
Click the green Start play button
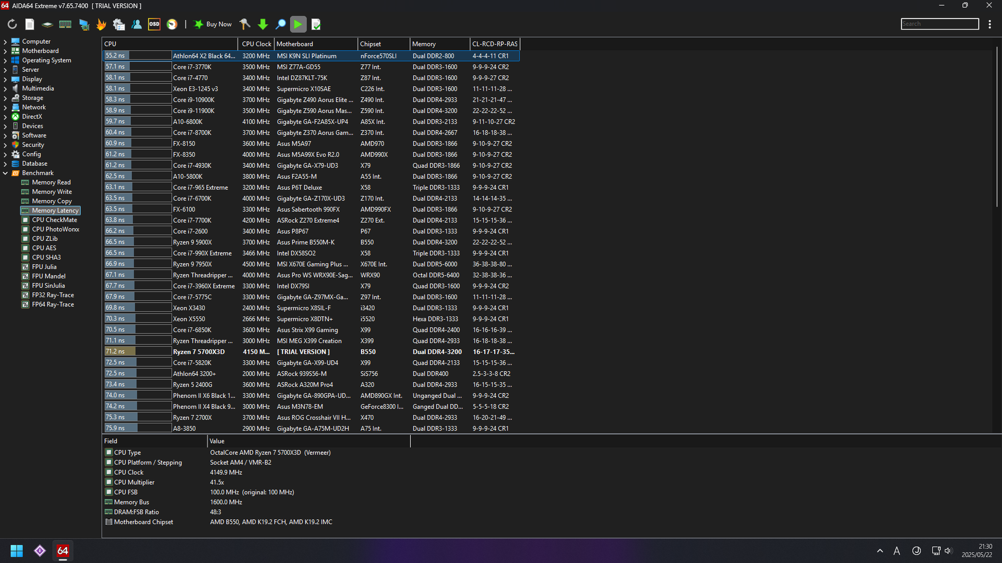[x=298, y=24]
